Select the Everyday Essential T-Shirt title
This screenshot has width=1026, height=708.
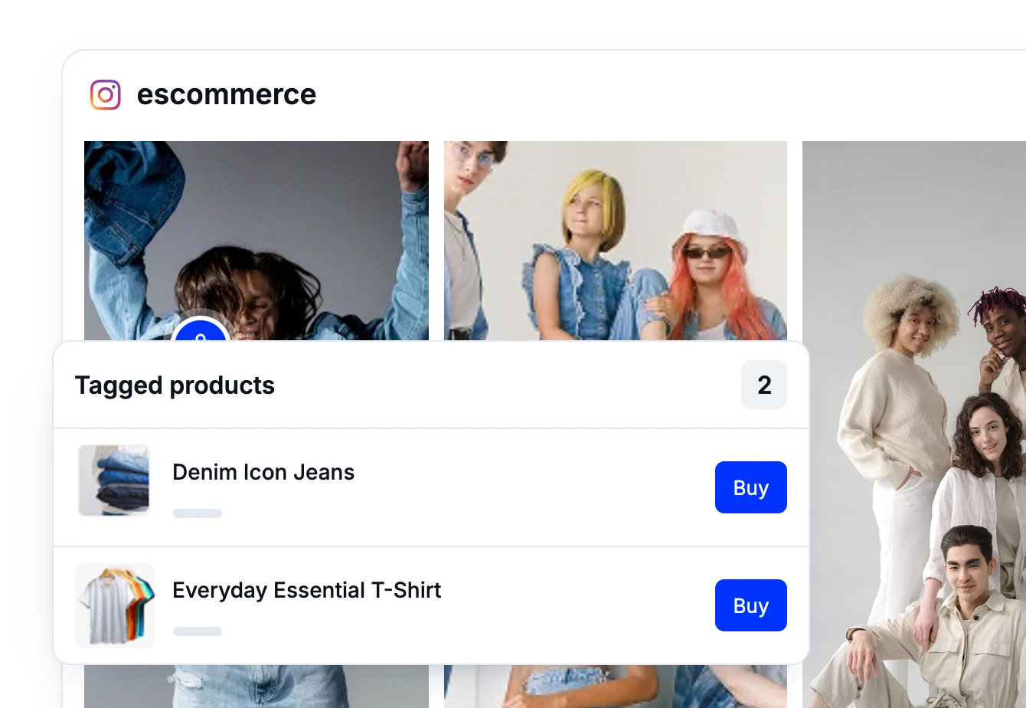306,591
